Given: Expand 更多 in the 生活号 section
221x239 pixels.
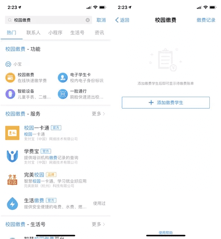Looking at the screenshot, I should pyautogui.click(x=98, y=224).
